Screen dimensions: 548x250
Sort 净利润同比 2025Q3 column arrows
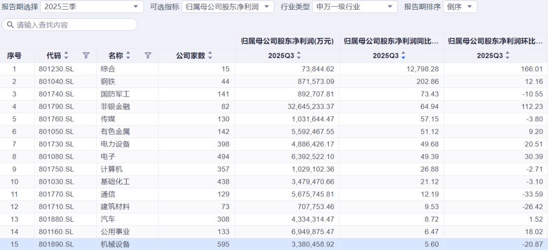tap(403, 56)
